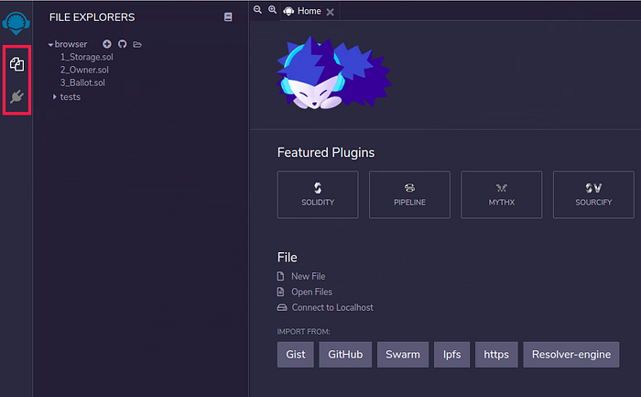The height and width of the screenshot is (397, 641).
Task: Click the Open Files link
Action: 311,292
